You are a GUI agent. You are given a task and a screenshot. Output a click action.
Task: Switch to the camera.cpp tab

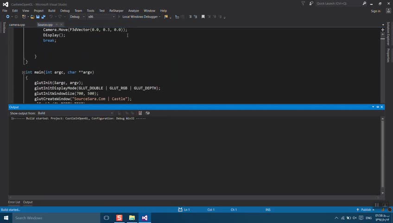[17, 25]
